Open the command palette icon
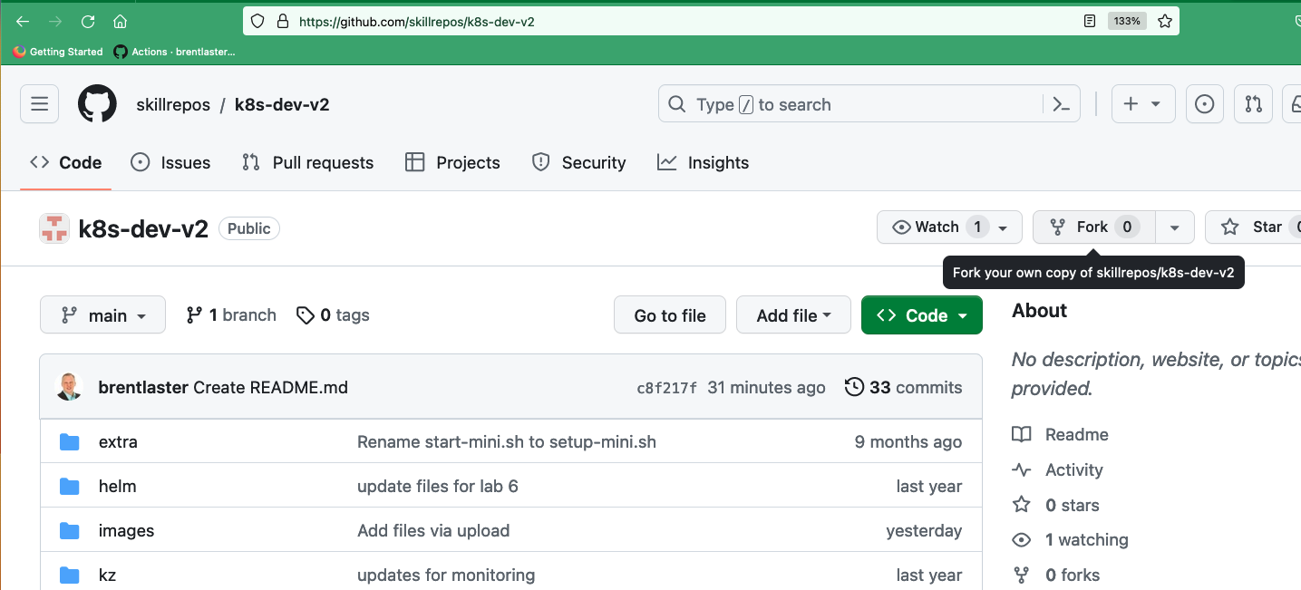1301x590 pixels. (x=1062, y=104)
